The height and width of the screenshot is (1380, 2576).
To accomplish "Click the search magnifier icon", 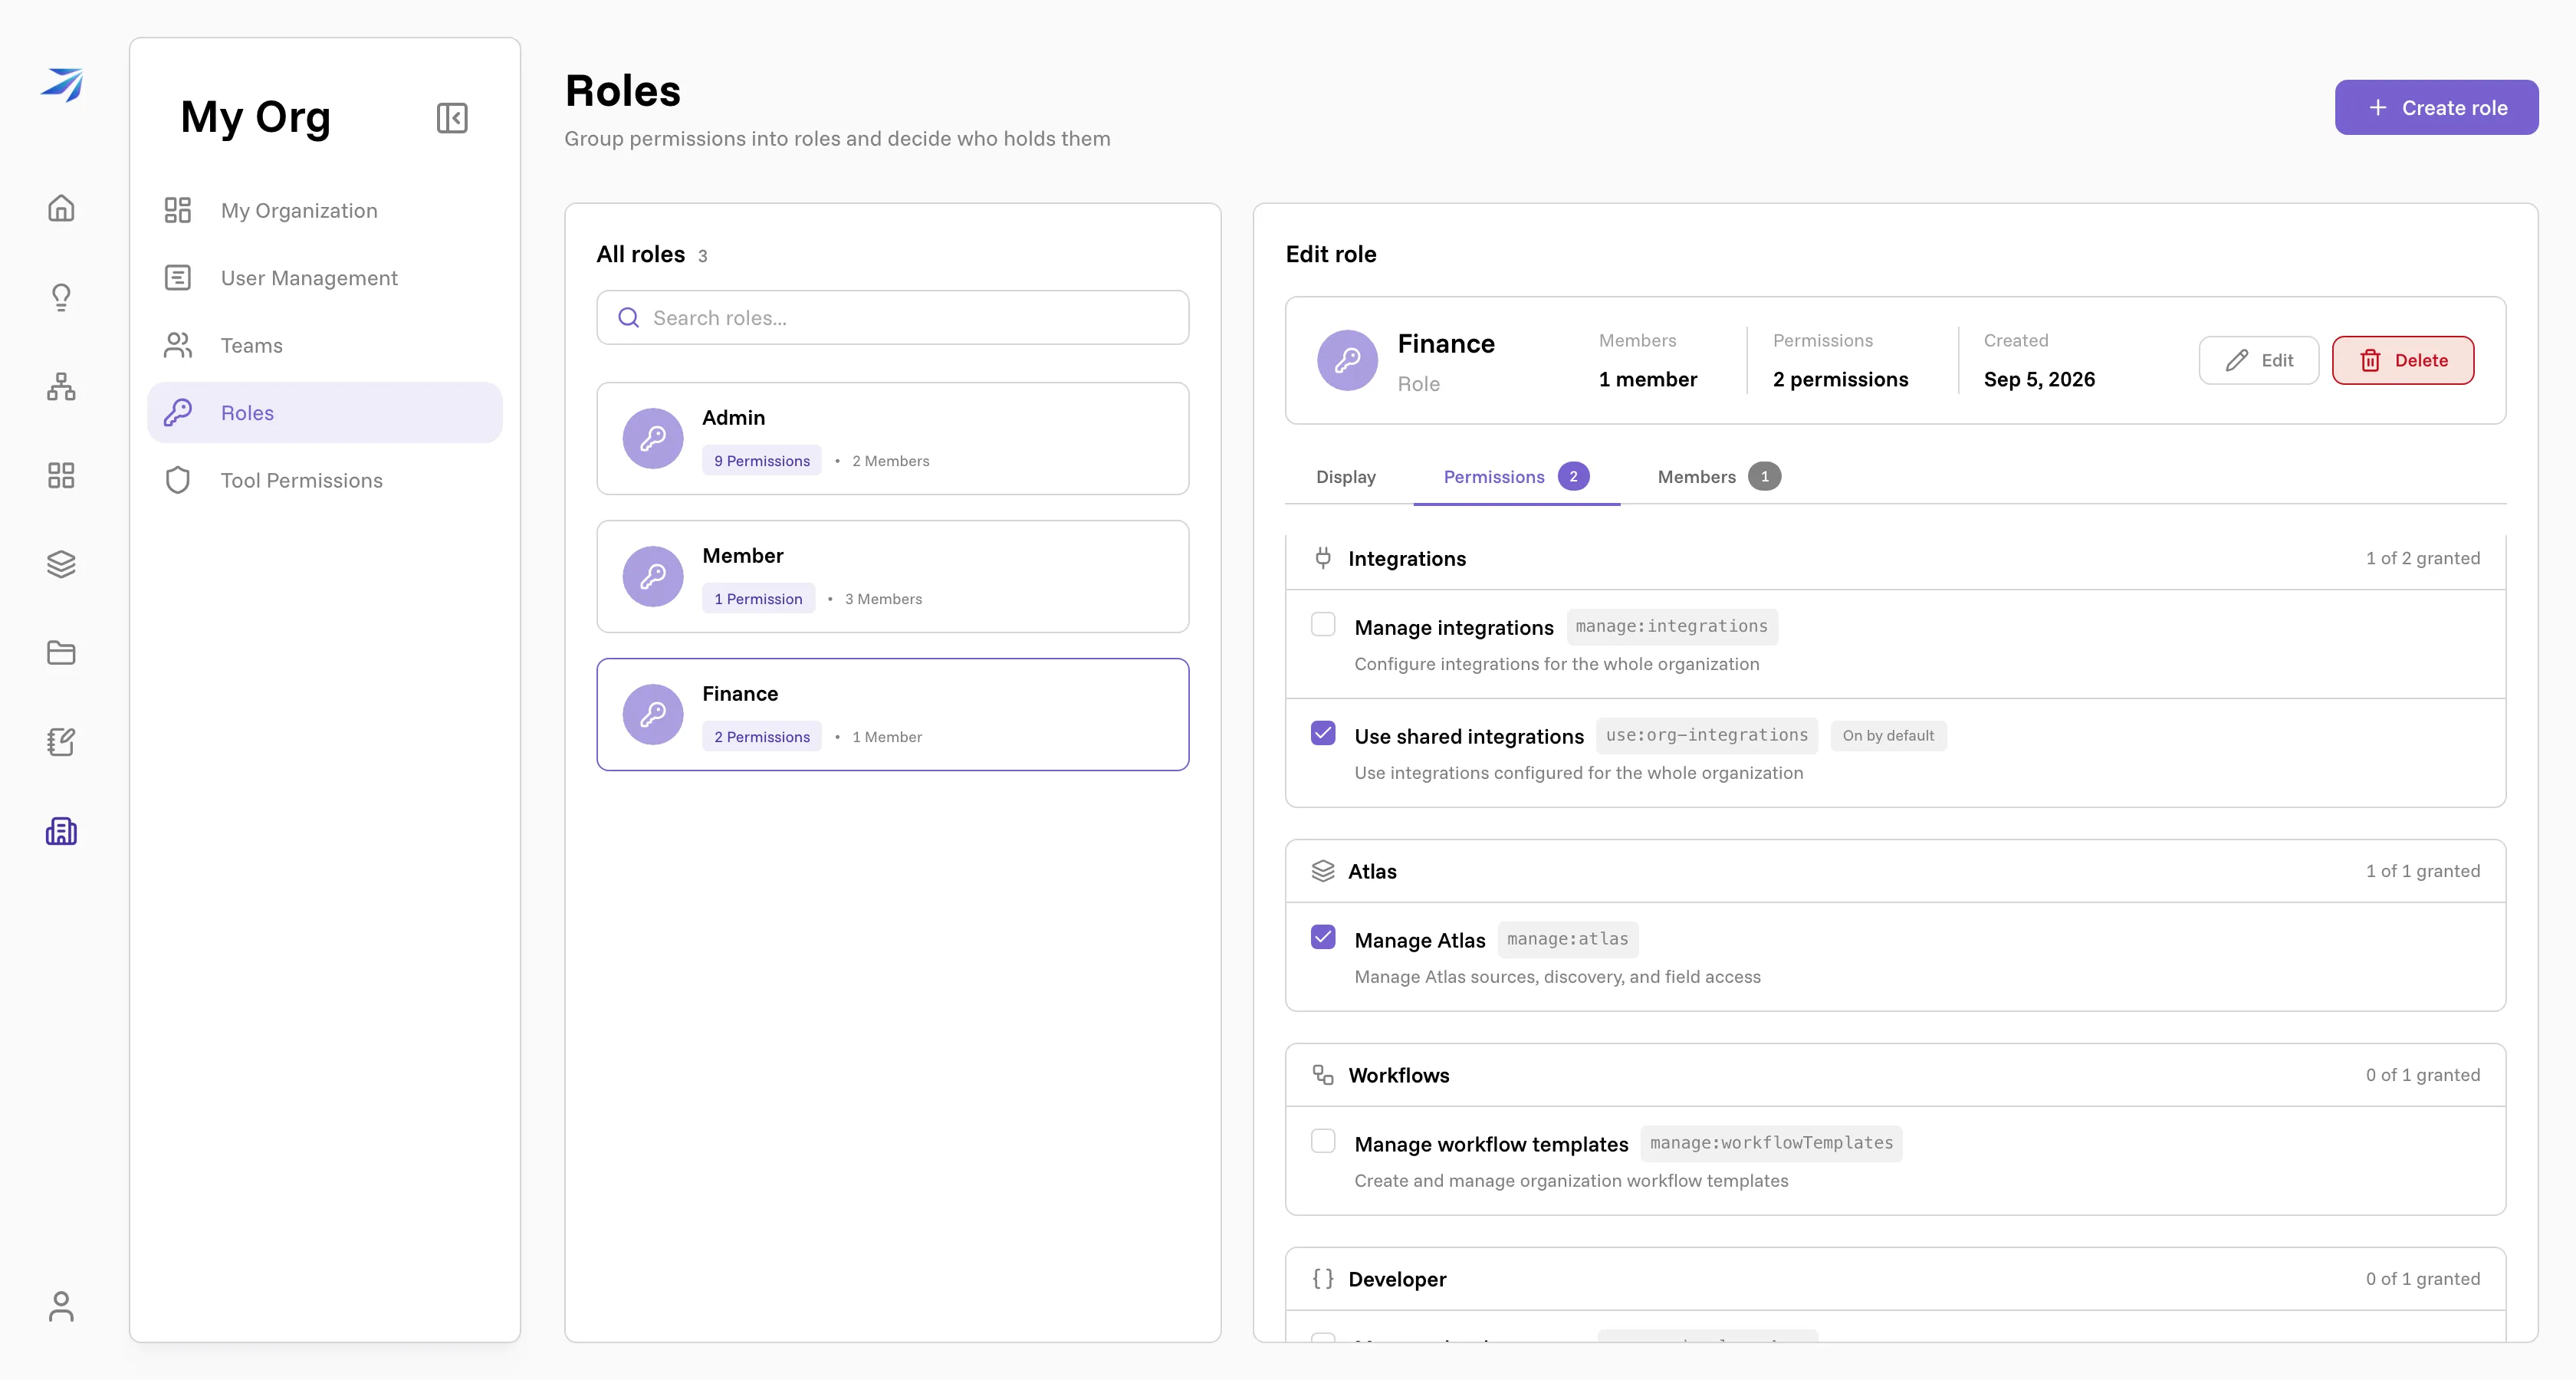I will 628,318.
